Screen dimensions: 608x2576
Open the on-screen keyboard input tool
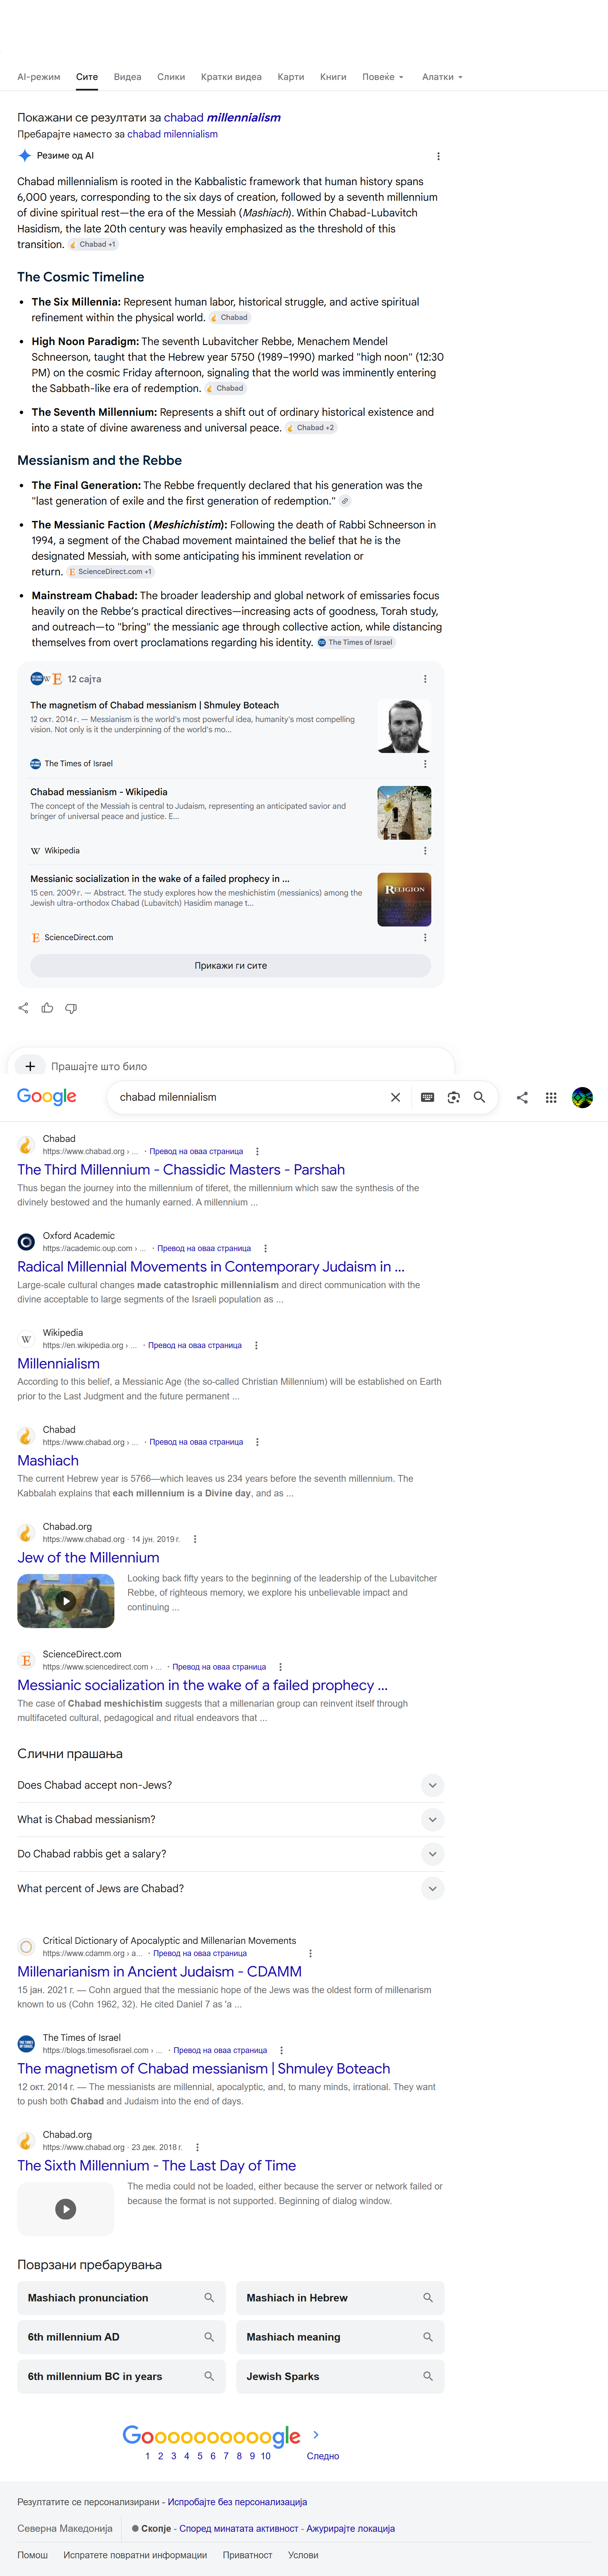tap(427, 1097)
